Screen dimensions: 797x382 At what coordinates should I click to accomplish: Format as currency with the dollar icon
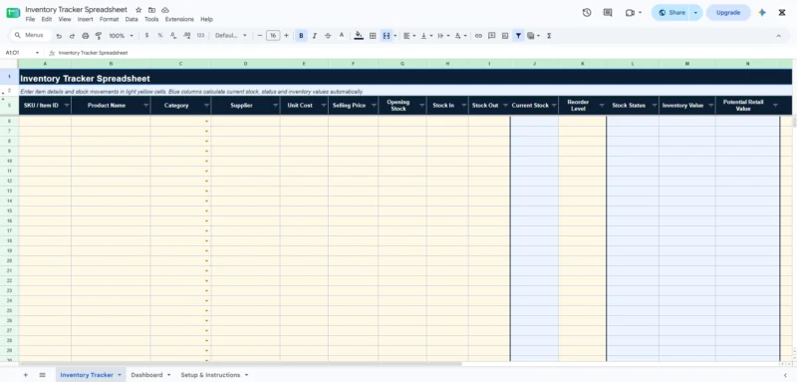point(146,36)
